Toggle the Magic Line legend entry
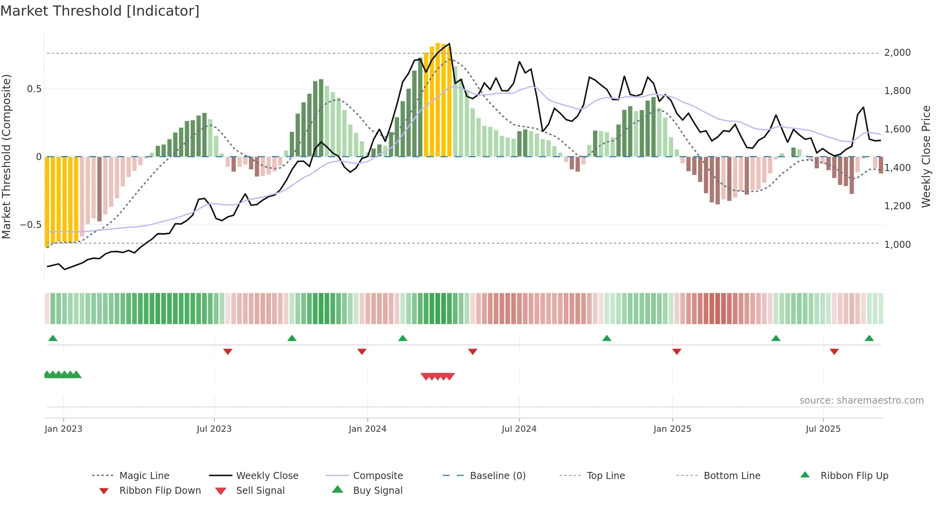 (131, 475)
